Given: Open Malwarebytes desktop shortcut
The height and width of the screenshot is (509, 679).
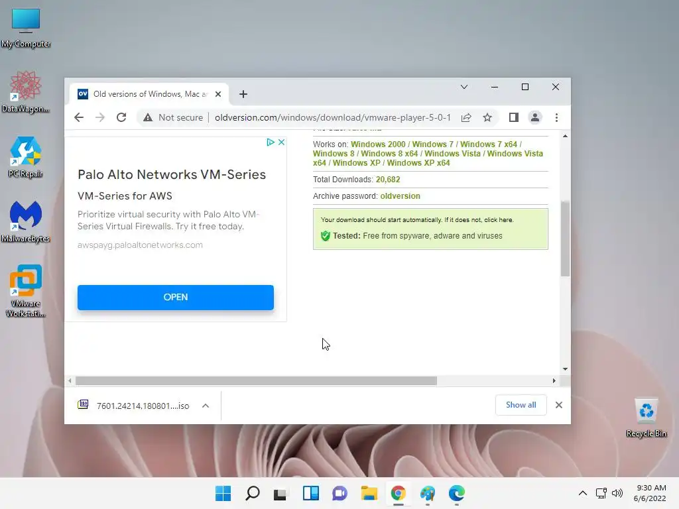Looking at the screenshot, I should click(26, 221).
